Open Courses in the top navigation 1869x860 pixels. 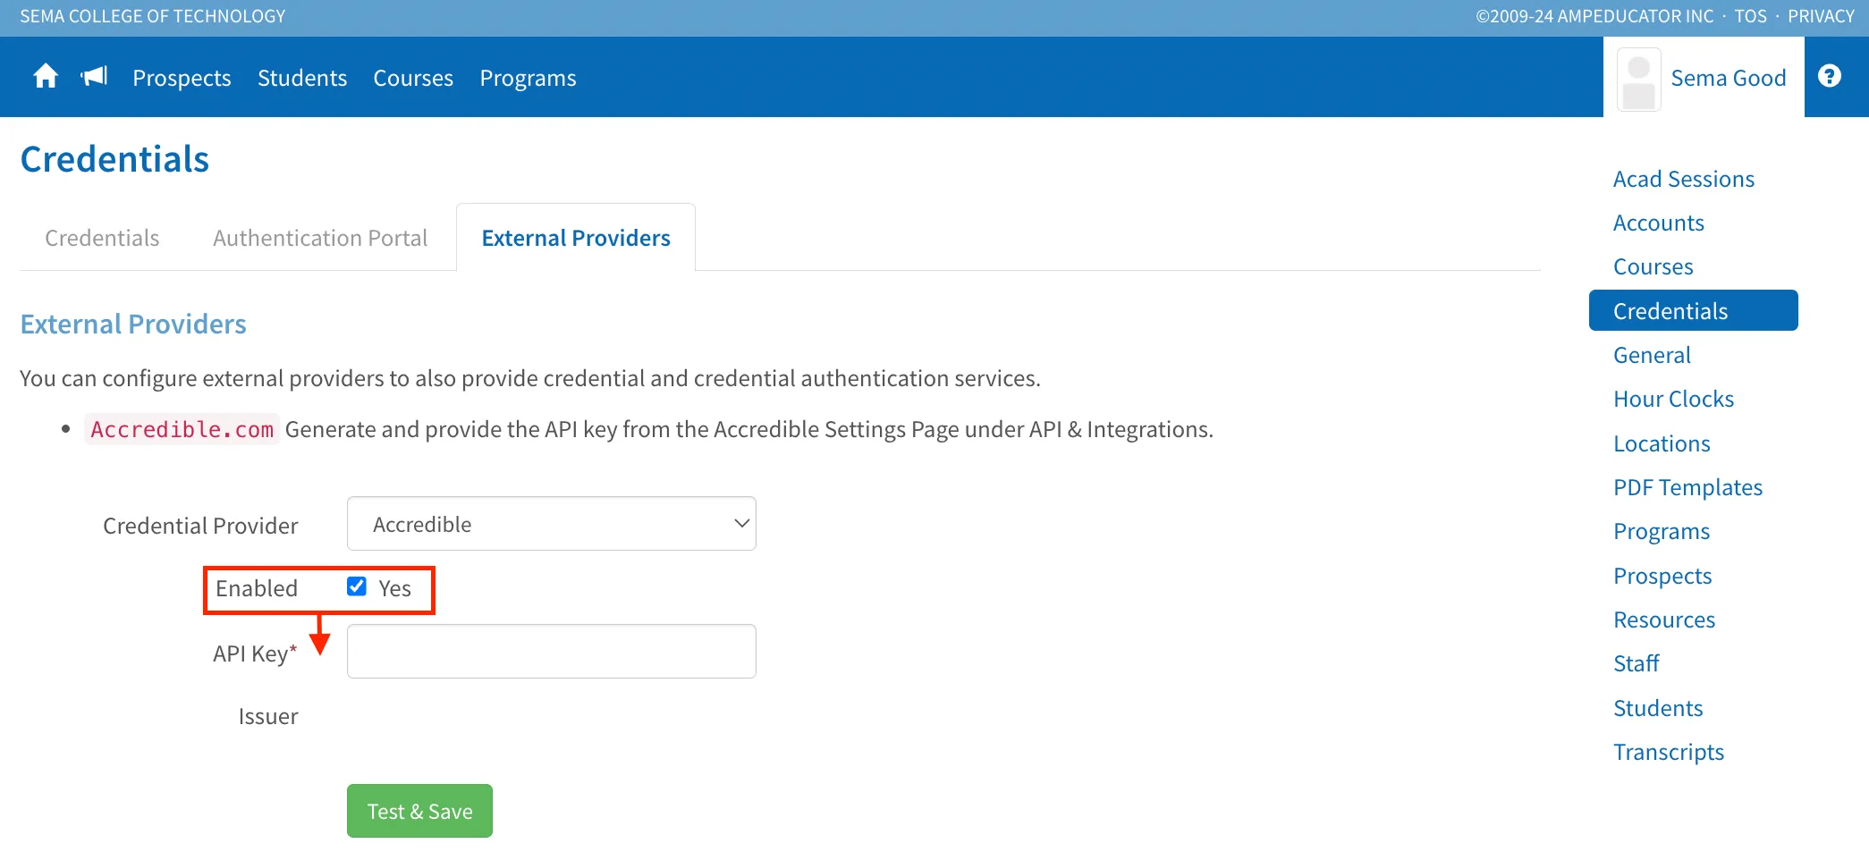pyautogui.click(x=413, y=78)
